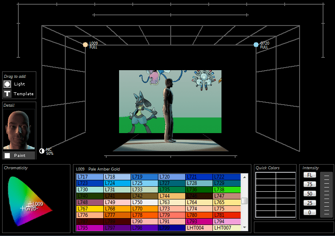Viewport: 335px width, 236px height.
Task: Pick the L719 color swatch
Action: [x=144, y=176]
